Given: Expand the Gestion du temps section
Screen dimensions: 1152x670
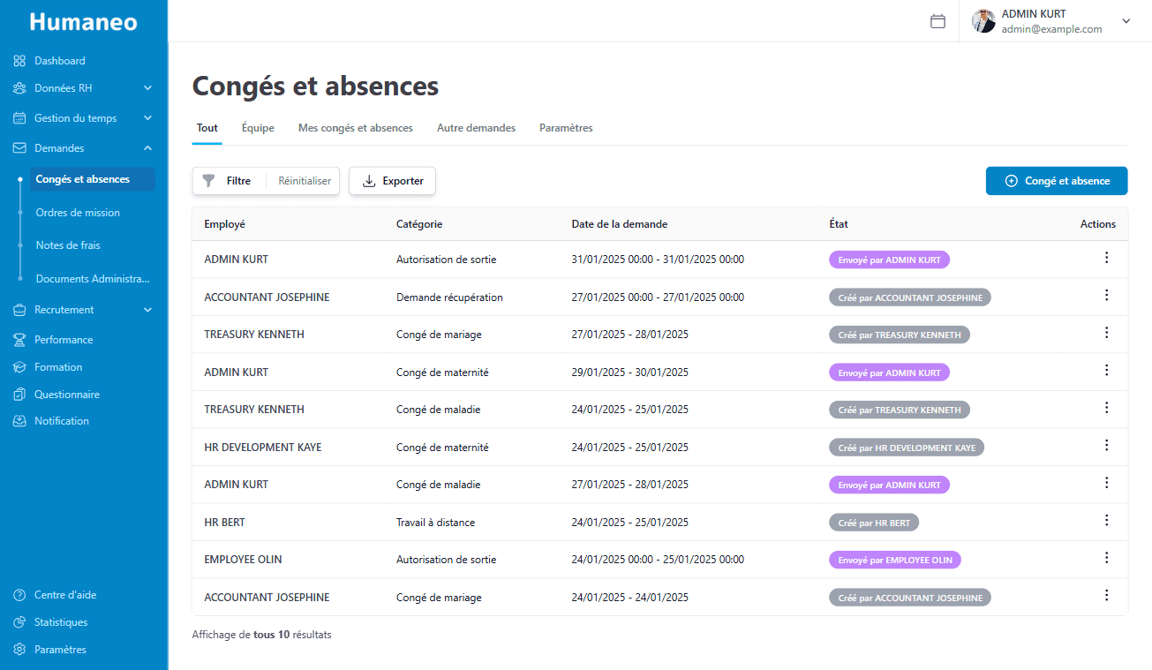Looking at the screenshot, I should click(147, 118).
